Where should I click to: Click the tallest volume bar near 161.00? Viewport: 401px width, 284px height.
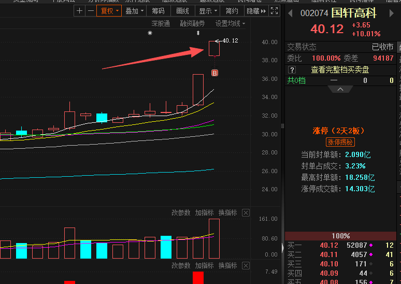point(214,238)
